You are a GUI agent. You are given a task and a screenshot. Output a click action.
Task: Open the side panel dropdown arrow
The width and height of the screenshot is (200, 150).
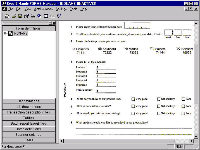point(50,23)
